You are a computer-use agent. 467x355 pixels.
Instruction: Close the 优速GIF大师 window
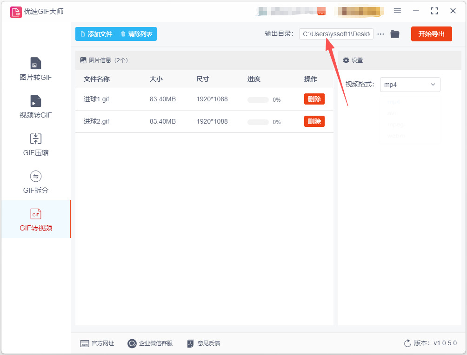click(x=453, y=11)
